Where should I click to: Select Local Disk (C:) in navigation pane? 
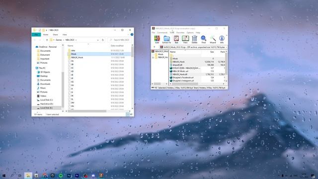(x=46, y=100)
